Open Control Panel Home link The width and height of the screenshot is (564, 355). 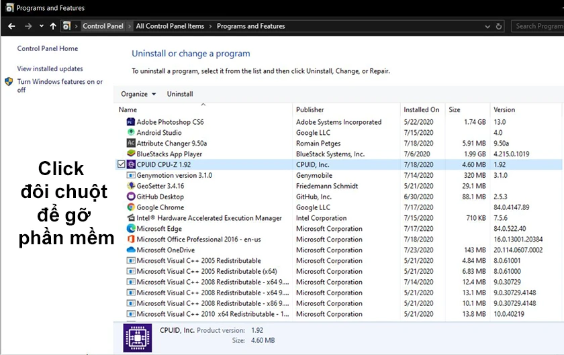point(48,48)
